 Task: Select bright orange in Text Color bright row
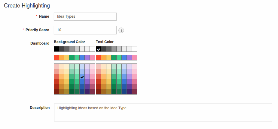104,57
